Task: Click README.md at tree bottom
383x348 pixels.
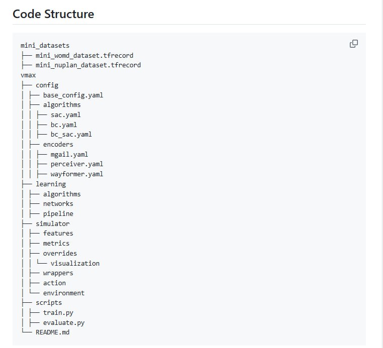Action: (52, 332)
